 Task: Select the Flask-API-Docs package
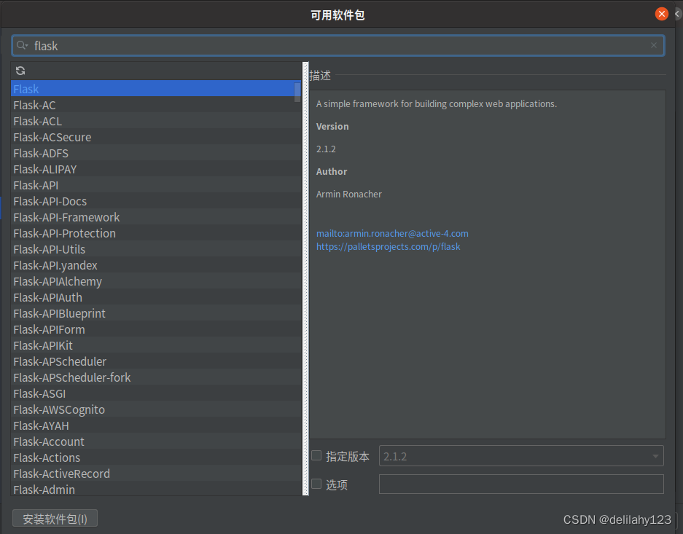click(x=156, y=201)
